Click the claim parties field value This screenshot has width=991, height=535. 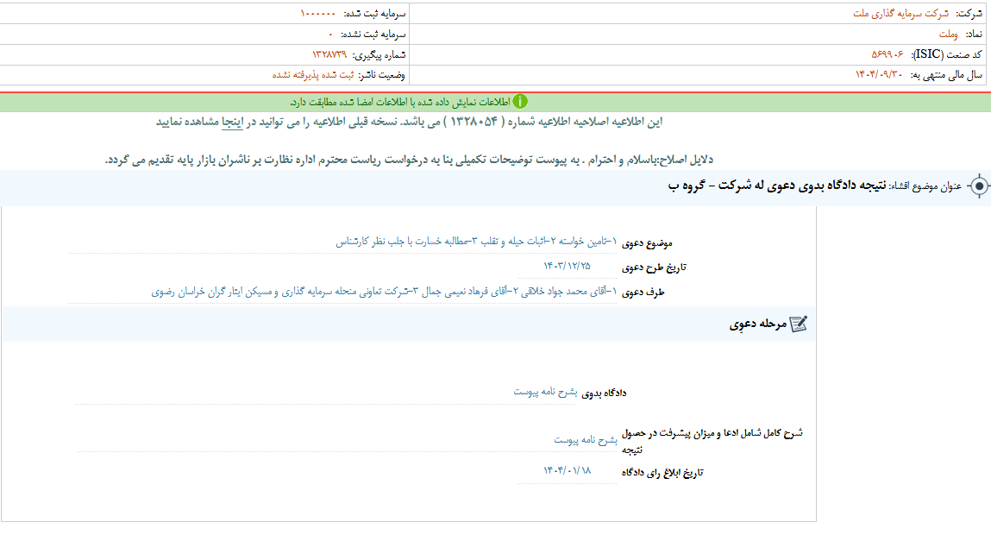tap(384, 292)
